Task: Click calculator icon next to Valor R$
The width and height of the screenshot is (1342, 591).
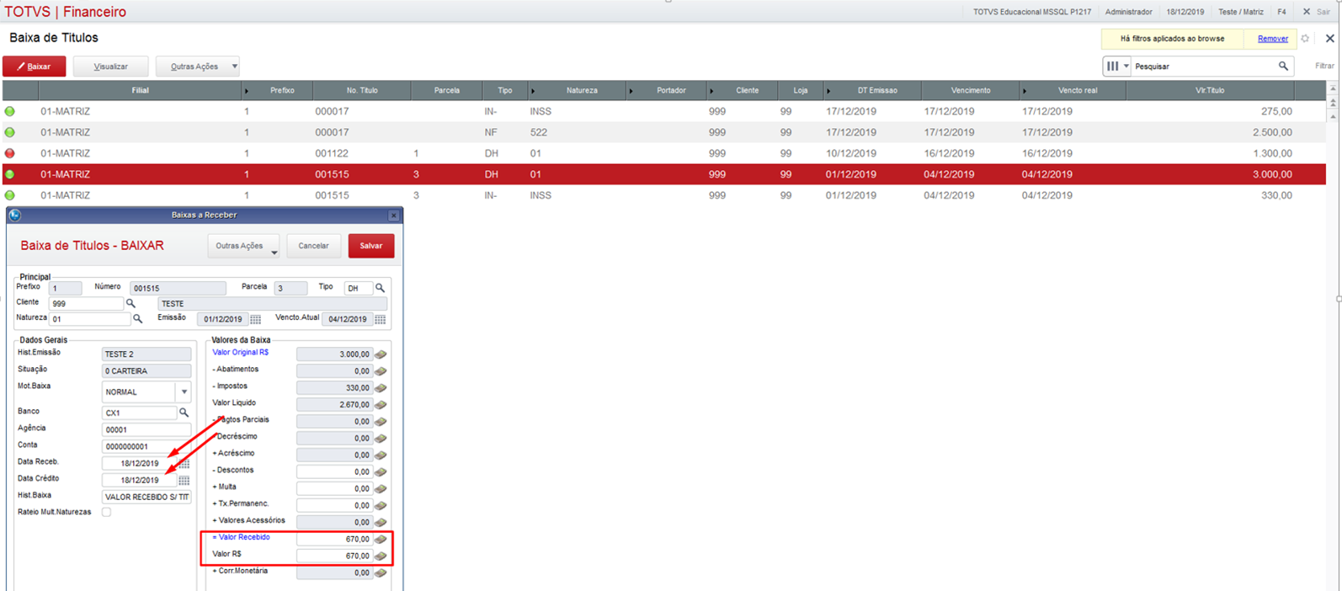Action: pyautogui.click(x=381, y=556)
